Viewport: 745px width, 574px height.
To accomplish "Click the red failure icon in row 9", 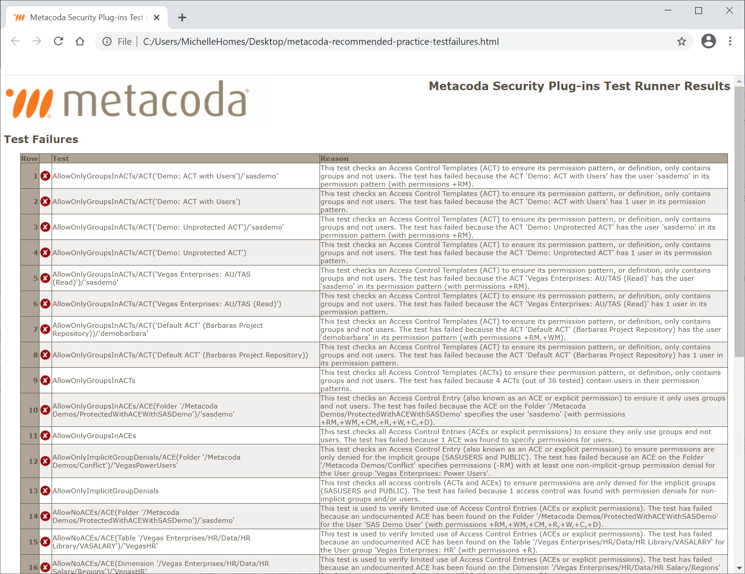I will point(45,380).
